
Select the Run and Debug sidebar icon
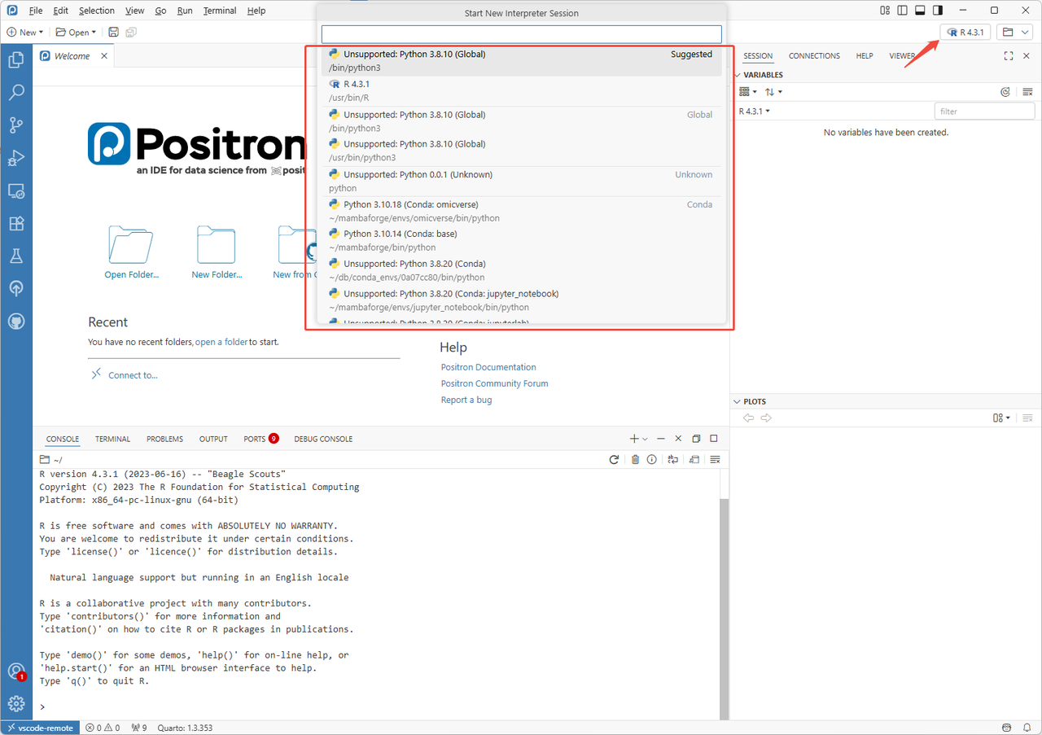(16, 158)
